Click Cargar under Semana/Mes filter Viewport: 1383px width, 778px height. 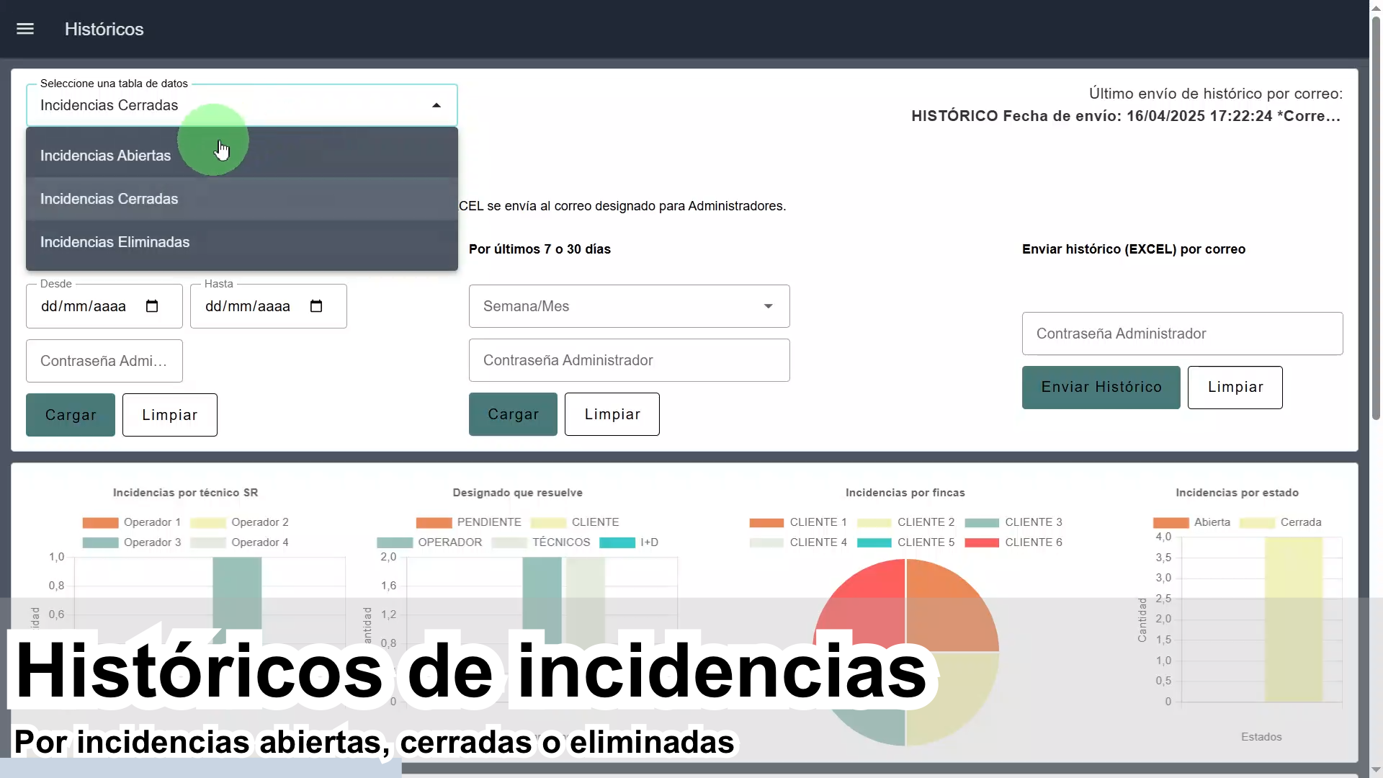click(513, 414)
